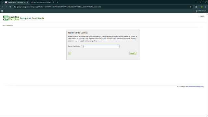The image size is (208, 117).
Task: Reload the current page
Action: click(x=10, y=7)
